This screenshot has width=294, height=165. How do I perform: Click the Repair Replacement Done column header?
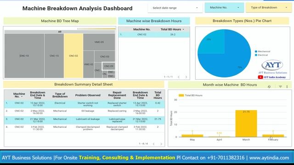(x=117, y=95)
